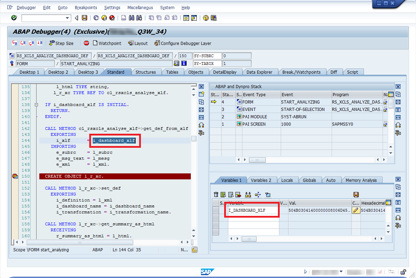Screen dimensions: 416x278
Task: Click the yellow Exit arrow icon
Action: tap(104, 18)
